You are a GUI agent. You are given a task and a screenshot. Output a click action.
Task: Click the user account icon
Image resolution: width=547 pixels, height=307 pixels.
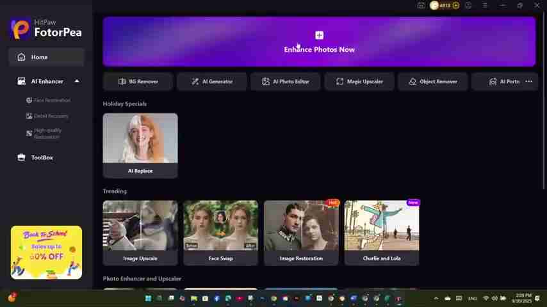[468, 5]
